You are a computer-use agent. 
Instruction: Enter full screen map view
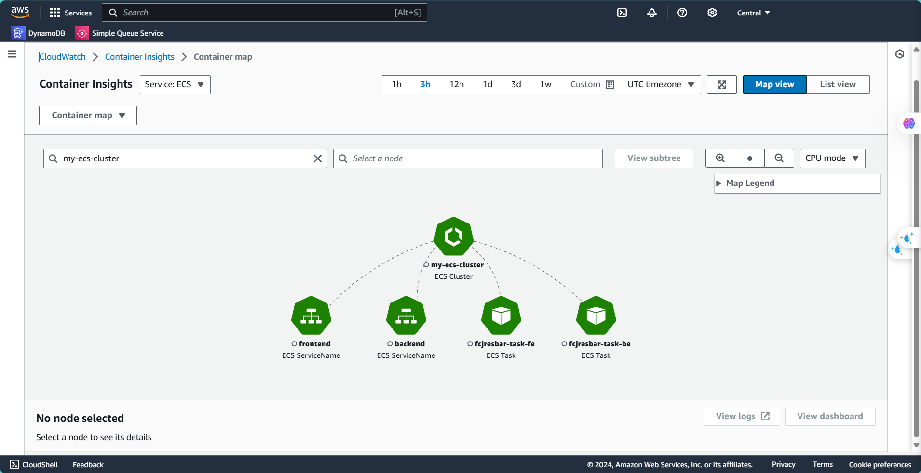tap(722, 85)
